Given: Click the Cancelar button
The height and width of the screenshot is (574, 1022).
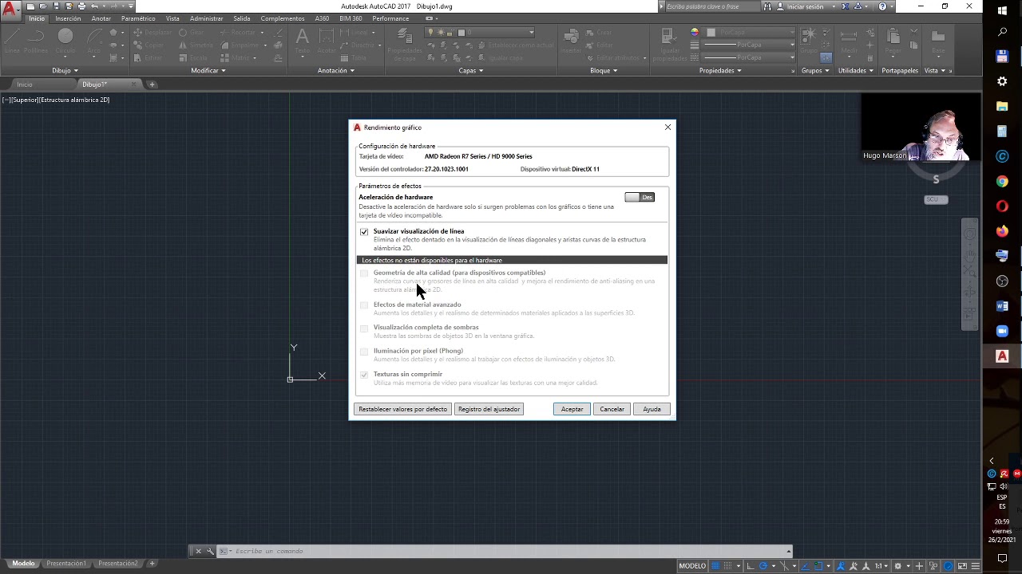Looking at the screenshot, I should pyautogui.click(x=612, y=409).
